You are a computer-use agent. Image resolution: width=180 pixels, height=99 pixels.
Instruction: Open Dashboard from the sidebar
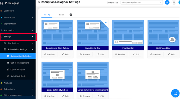[9, 11]
